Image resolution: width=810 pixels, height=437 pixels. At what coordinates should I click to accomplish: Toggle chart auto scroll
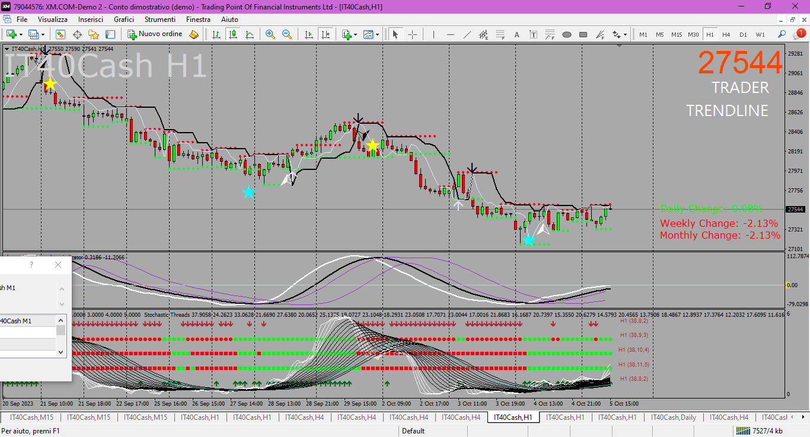[x=308, y=34]
